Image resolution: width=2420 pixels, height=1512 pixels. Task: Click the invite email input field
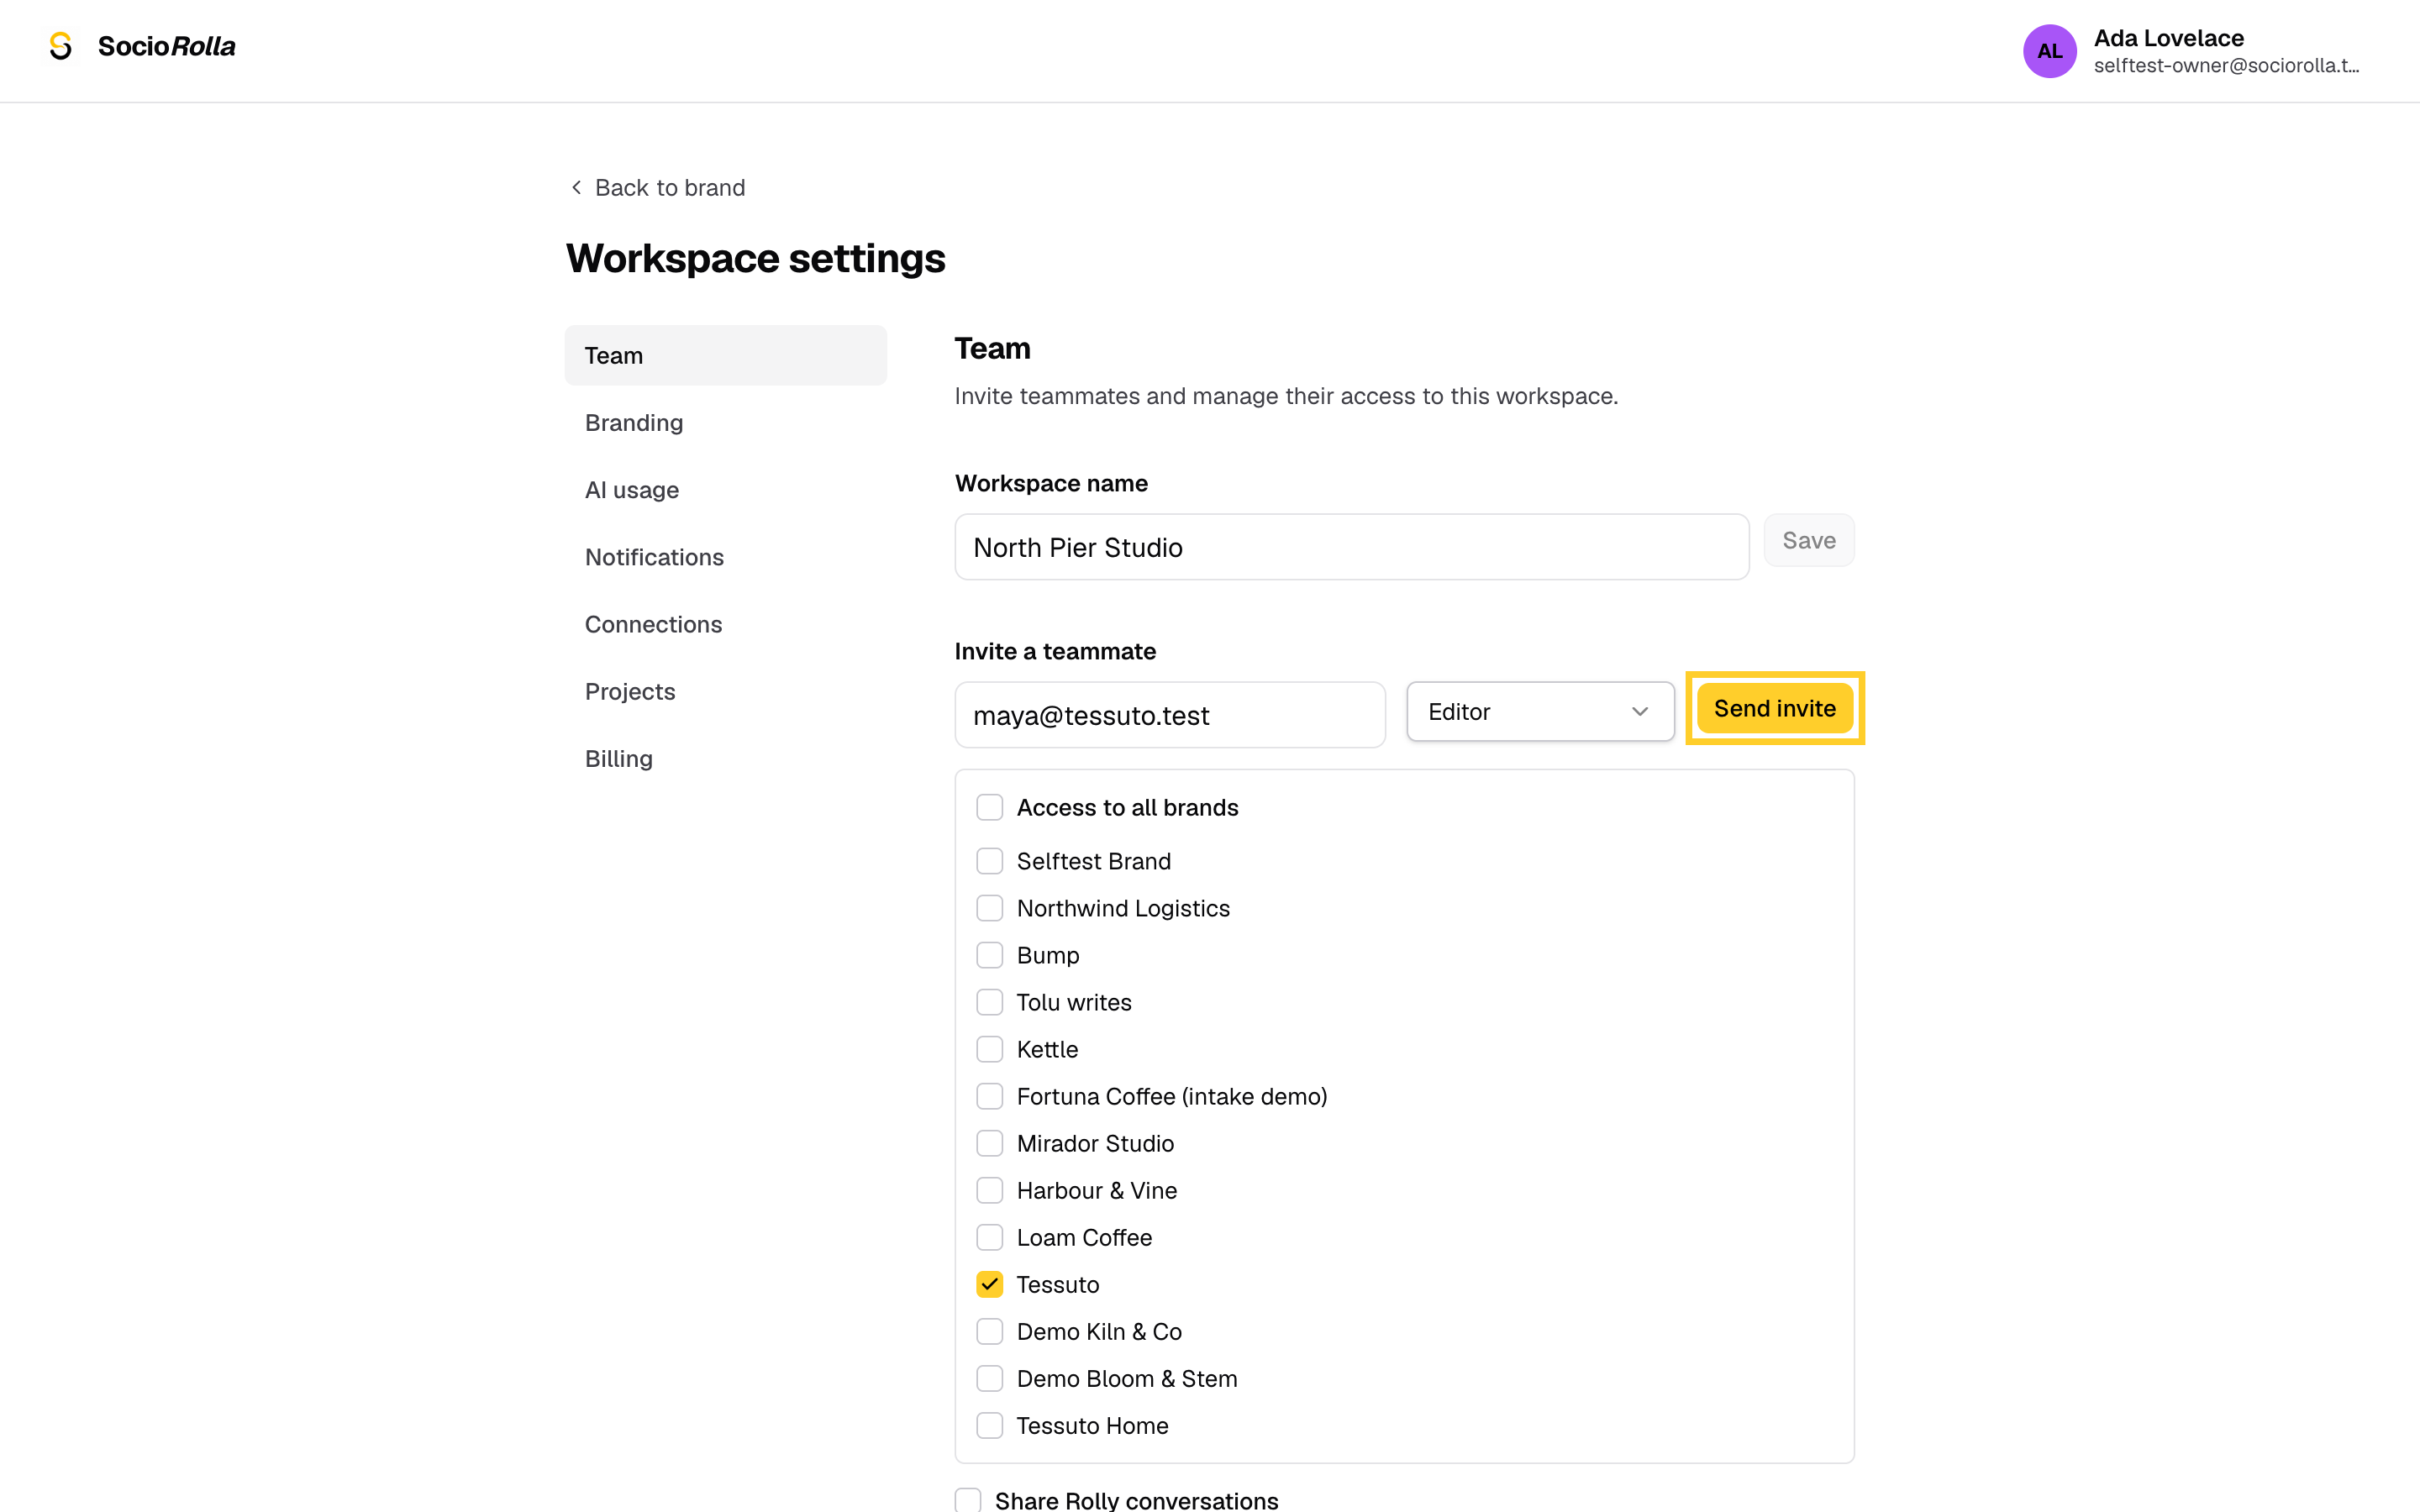pyautogui.click(x=1170, y=715)
